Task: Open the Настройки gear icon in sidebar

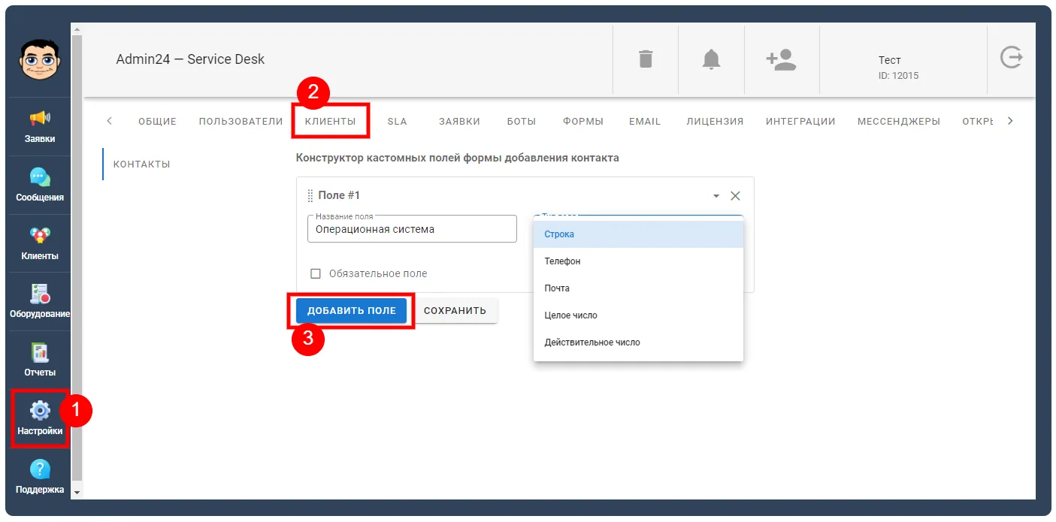Action: pos(40,411)
